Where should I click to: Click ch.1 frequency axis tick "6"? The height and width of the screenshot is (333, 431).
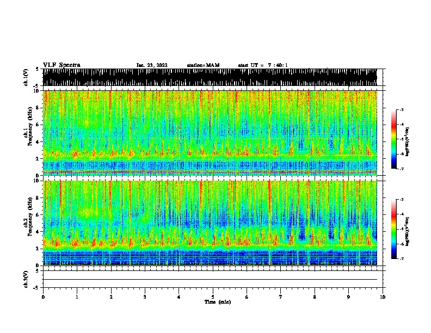click(x=38, y=125)
